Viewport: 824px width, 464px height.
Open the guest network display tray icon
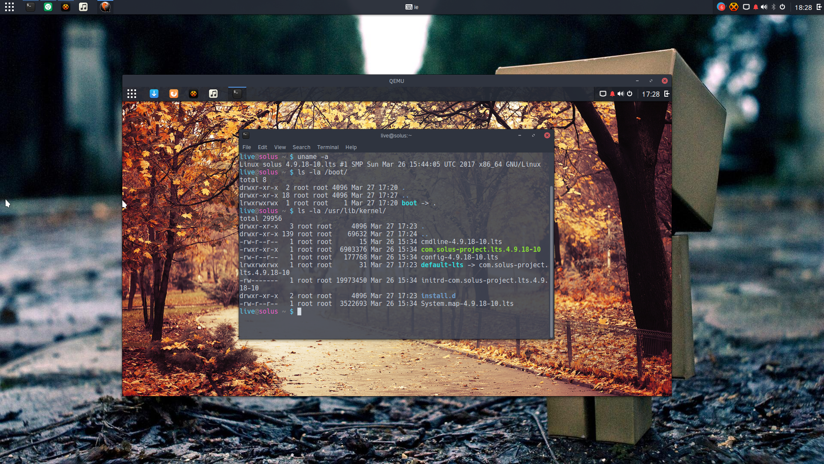tap(603, 94)
